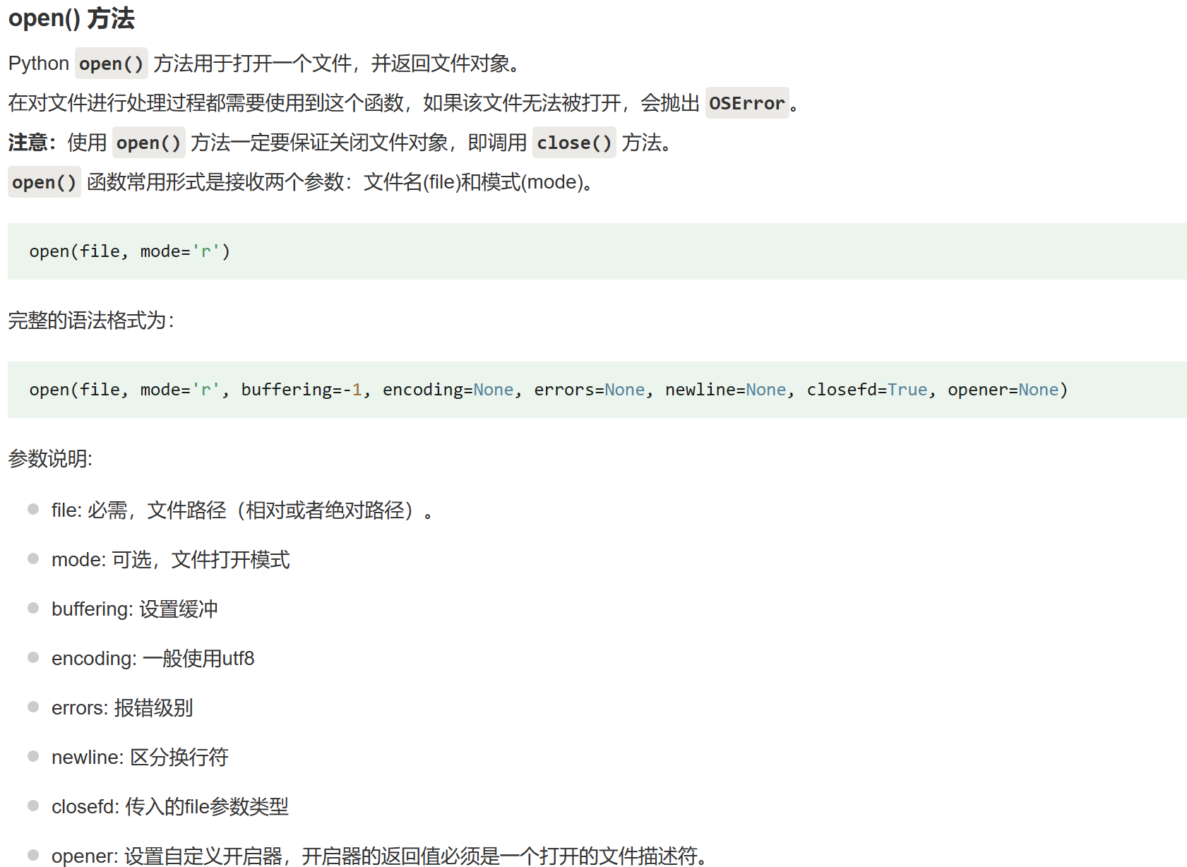Click the 'OSError' inline code
The height and width of the screenshot is (867, 1187).
coord(747,103)
